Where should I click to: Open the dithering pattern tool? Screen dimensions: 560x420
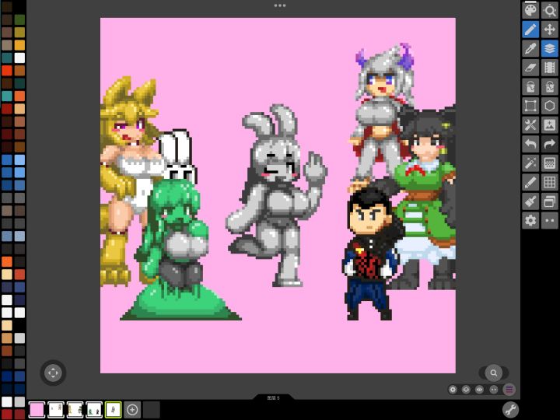click(549, 163)
